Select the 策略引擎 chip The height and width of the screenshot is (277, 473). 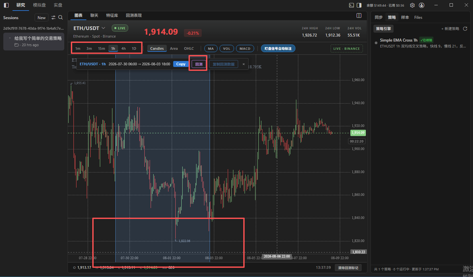point(383,29)
